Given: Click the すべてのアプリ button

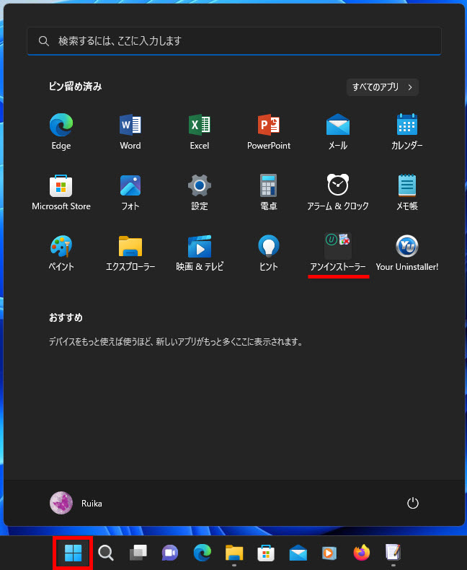Looking at the screenshot, I should pyautogui.click(x=382, y=87).
